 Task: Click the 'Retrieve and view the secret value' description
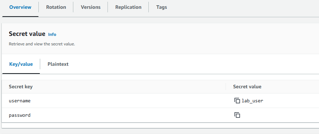pos(42,44)
